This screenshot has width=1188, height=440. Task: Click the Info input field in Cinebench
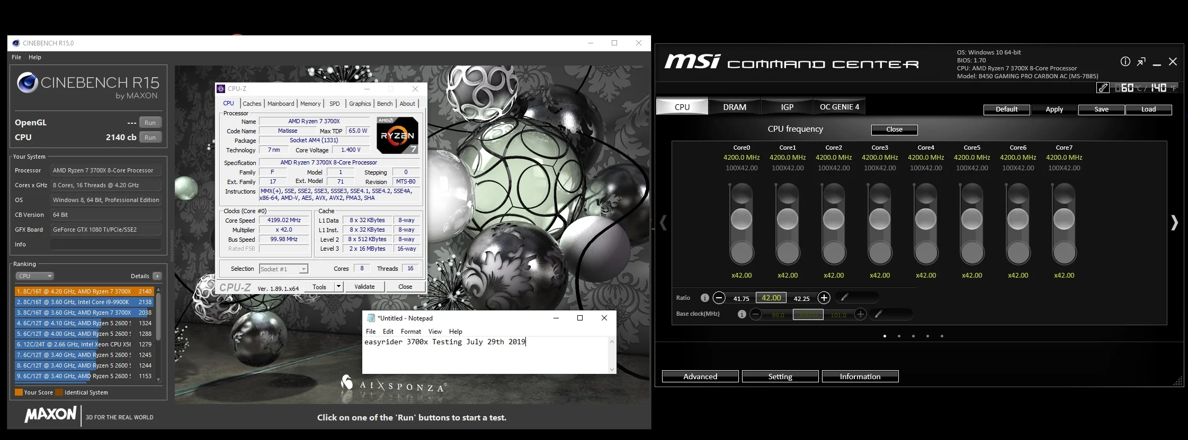pos(106,244)
